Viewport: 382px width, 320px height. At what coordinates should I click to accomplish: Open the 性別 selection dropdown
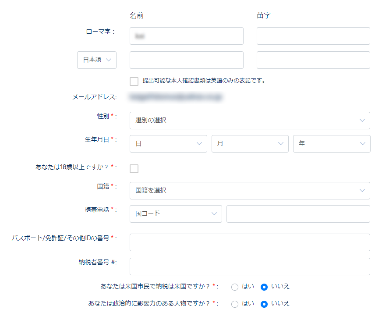coord(250,121)
